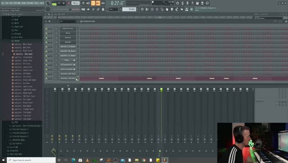
Task: Mute the JayCactus Chip Snare channel LED
Action: [x=46, y=79]
